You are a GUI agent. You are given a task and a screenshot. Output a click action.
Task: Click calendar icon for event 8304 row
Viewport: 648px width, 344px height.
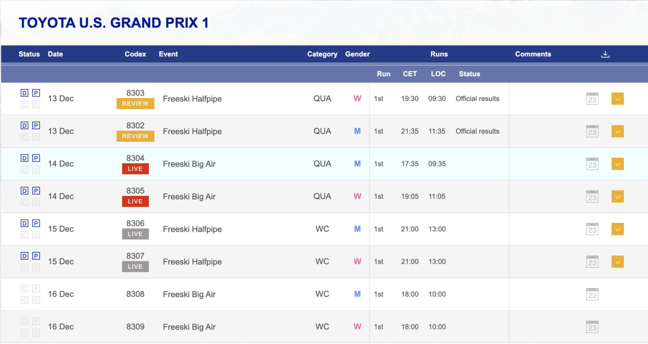592,164
